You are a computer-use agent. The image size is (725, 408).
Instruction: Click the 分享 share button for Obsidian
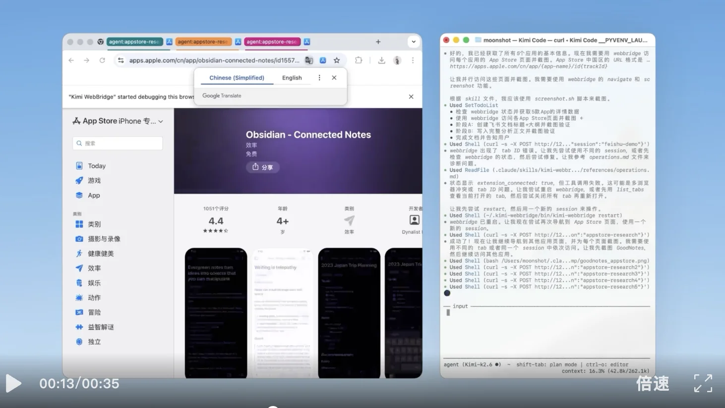263,167
